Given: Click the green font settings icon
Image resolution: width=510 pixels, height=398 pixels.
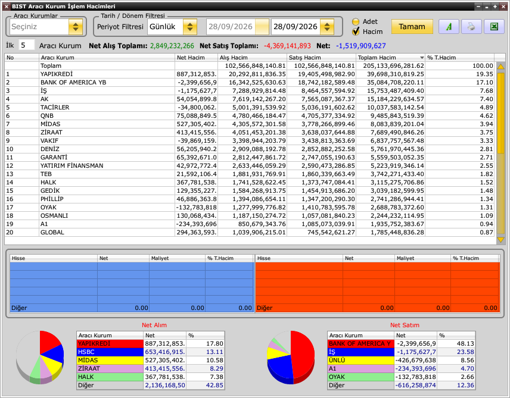Looking at the screenshot, I should click(x=449, y=27).
